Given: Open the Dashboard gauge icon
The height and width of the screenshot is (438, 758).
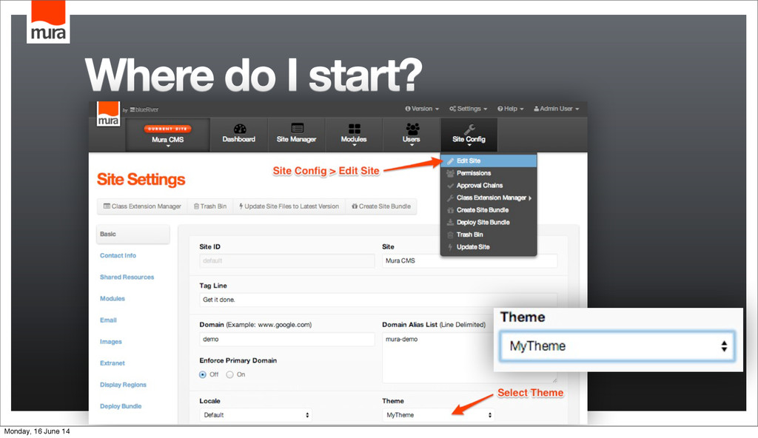Looking at the screenshot, I should (240, 129).
